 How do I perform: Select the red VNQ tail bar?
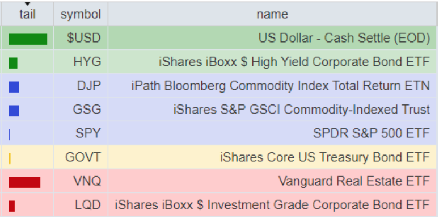click(x=24, y=182)
